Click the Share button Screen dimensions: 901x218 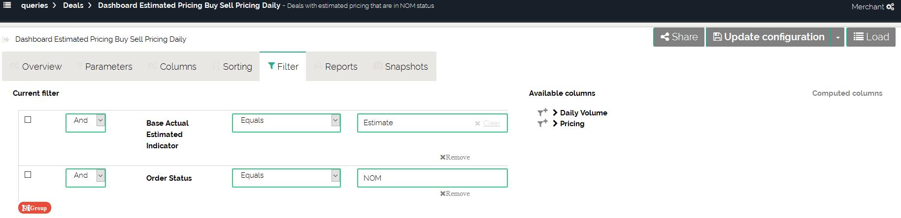[679, 37]
